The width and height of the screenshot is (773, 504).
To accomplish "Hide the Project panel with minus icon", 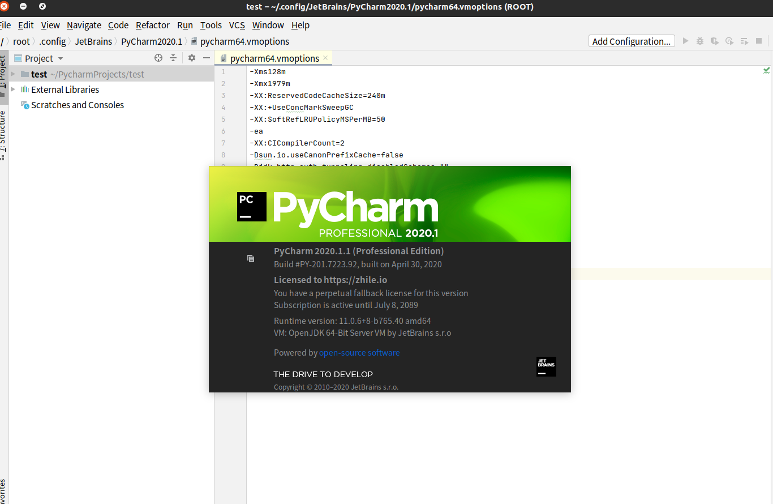I will pos(207,58).
